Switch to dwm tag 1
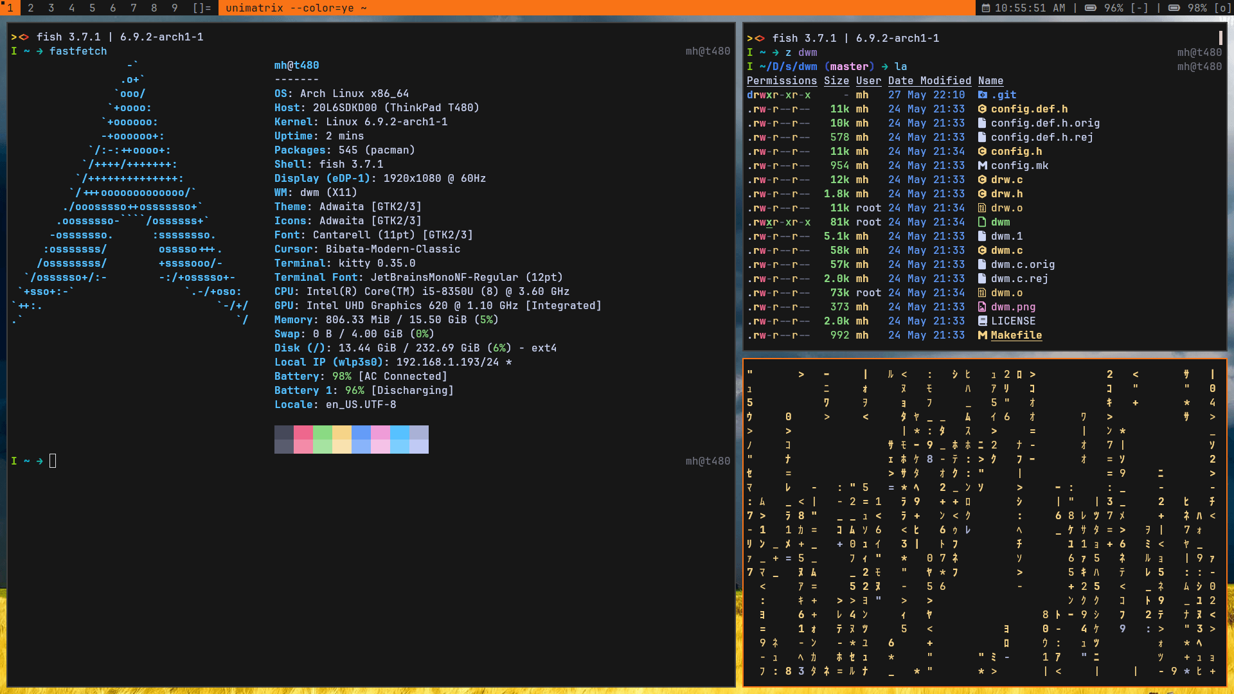 click(10, 8)
